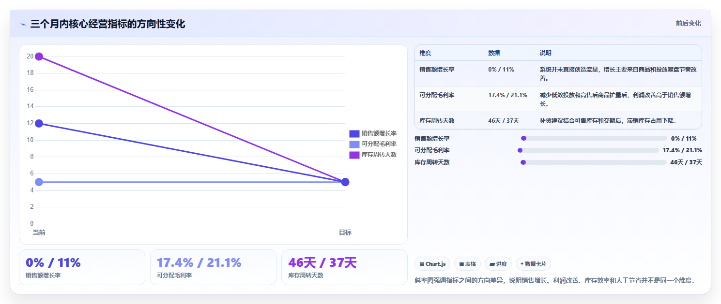Image resolution: width=721 pixels, height=304 pixels.
Task: Click the 当前 x-axis label
Action: pos(39,232)
